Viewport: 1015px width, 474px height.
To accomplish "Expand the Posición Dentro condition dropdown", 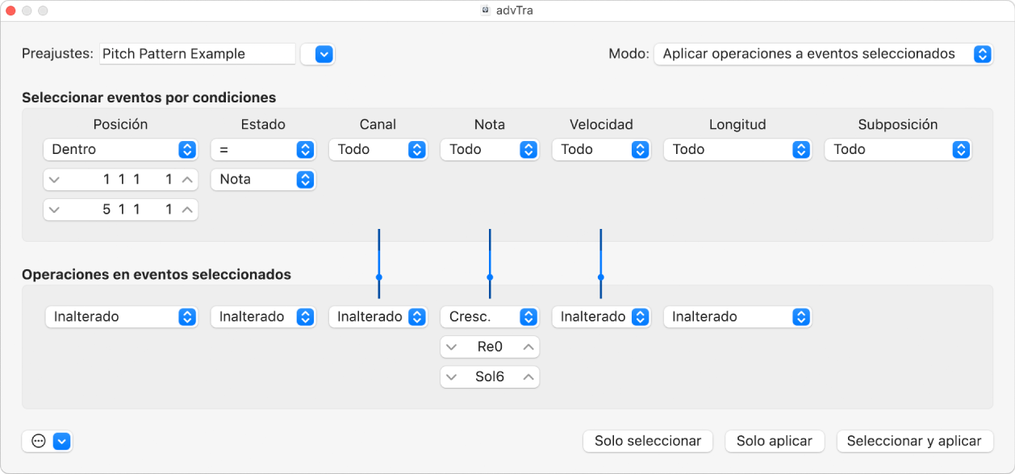I will coord(120,149).
